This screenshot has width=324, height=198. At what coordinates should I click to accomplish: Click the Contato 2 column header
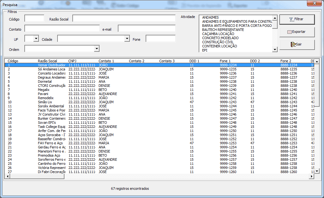point(137,61)
